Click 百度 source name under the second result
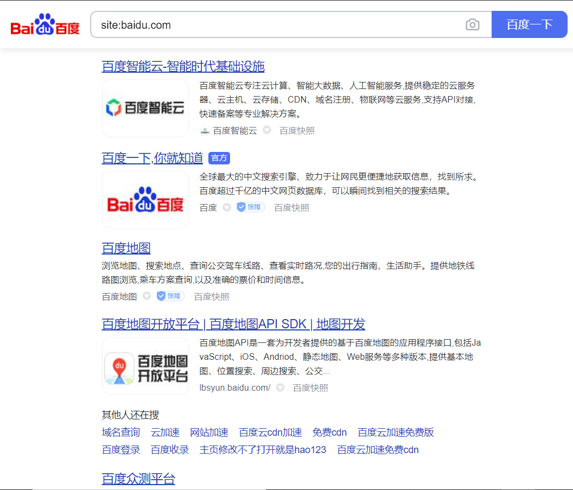The image size is (573, 490). [208, 207]
